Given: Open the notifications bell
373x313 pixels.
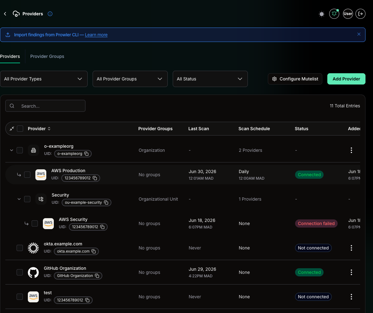Looking at the screenshot, I should (x=334, y=14).
